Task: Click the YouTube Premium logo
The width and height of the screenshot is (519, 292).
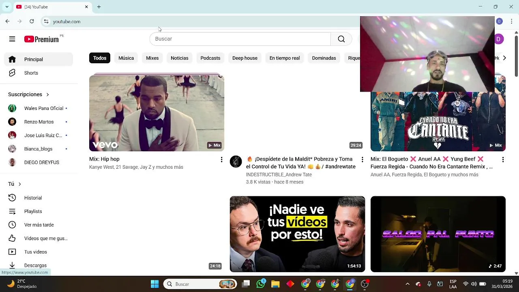Action: point(41,39)
